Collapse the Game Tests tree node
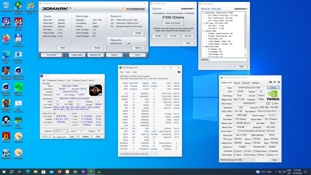The width and height of the screenshot is (311, 175). tap(203, 13)
